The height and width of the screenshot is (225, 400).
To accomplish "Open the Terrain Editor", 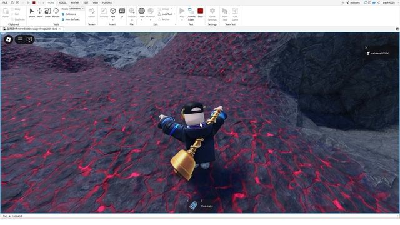I will click(92, 12).
